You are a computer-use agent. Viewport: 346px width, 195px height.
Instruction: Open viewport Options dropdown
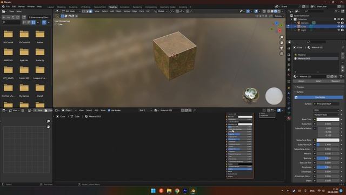pos(279,16)
